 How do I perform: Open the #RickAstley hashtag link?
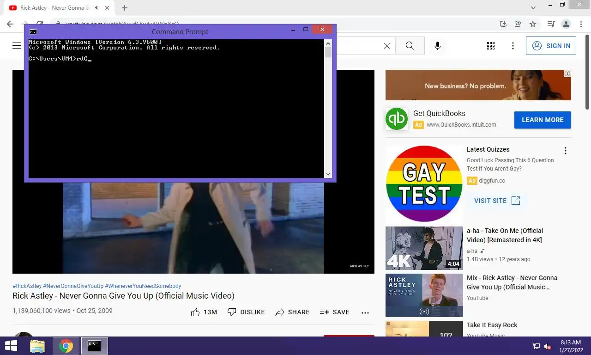click(27, 286)
